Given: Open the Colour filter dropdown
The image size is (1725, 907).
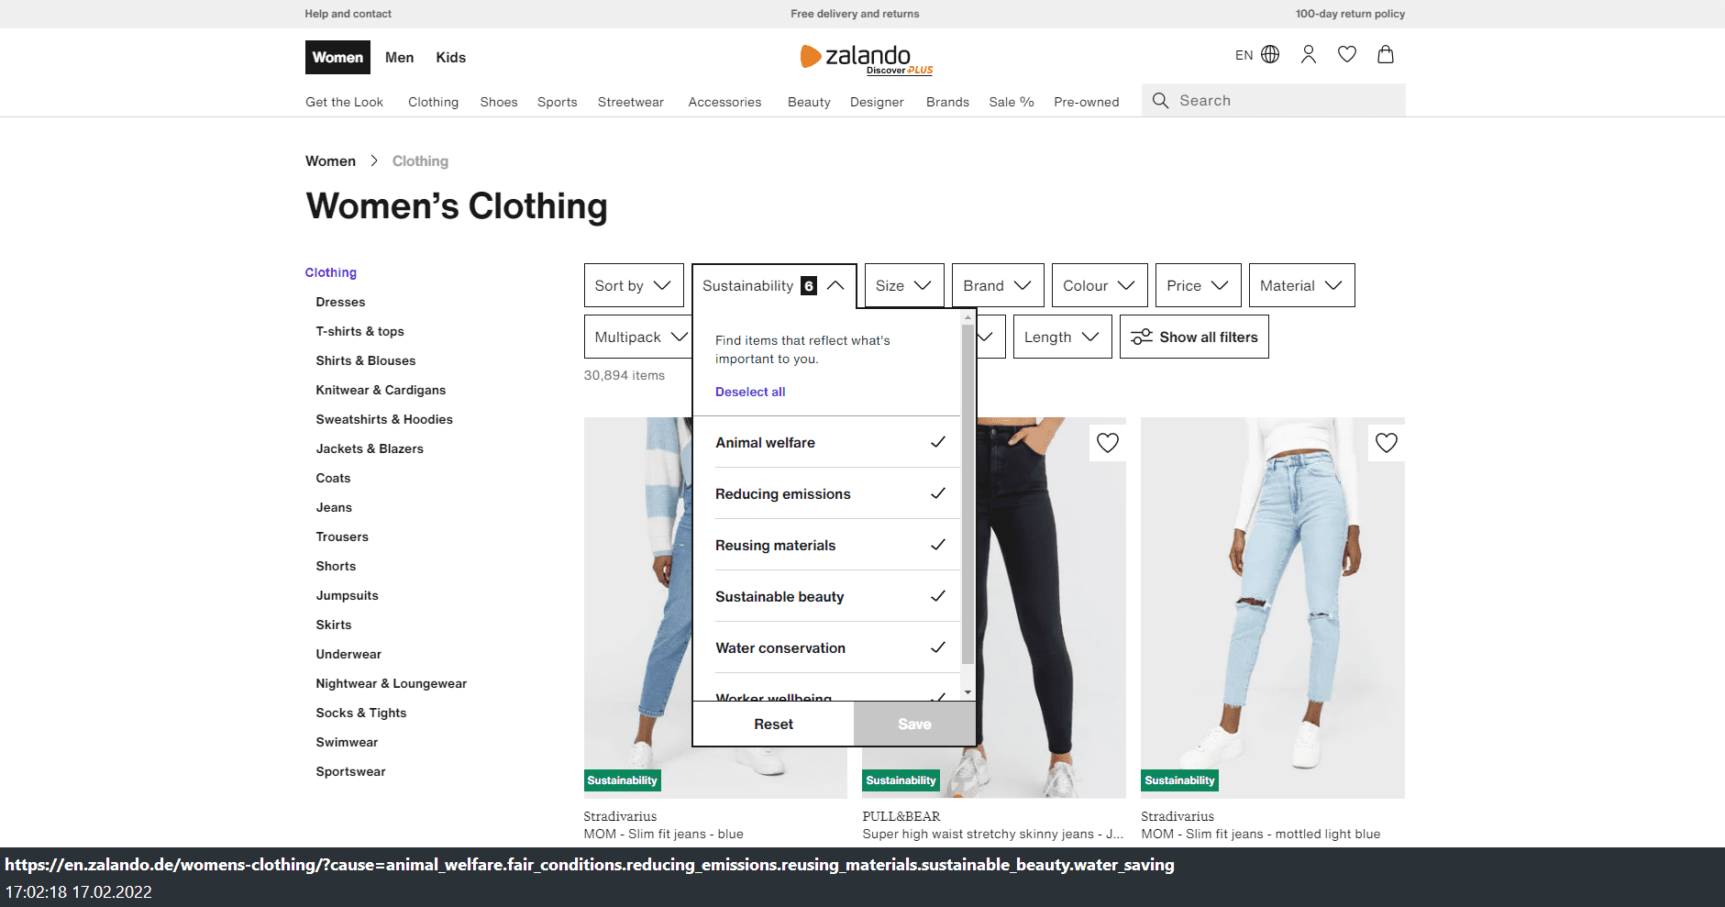Looking at the screenshot, I should [x=1100, y=285].
